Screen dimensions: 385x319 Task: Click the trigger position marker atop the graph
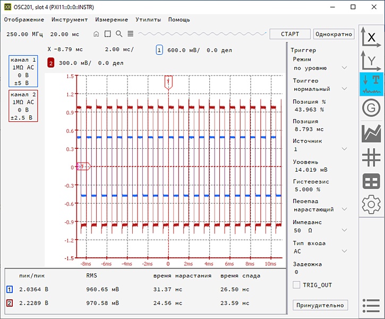[168, 81]
